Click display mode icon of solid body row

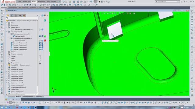(x=42, y=30)
